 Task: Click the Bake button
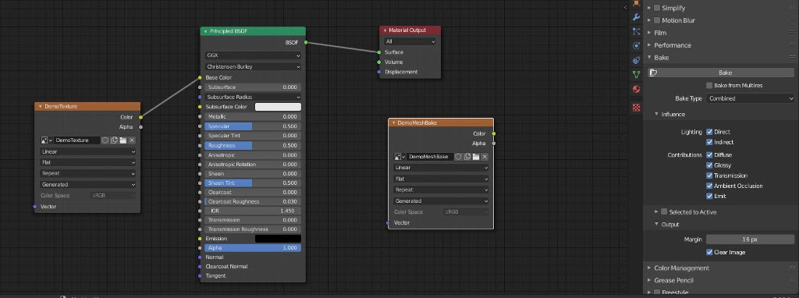[x=721, y=73]
